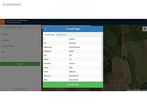The height and width of the screenshot is (110, 147).
Task: Click the green Sorgula button
Action: pos(20,64)
